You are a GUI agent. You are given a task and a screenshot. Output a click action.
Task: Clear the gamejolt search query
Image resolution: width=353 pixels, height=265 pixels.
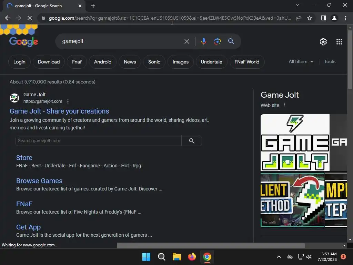click(x=187, y=41)
